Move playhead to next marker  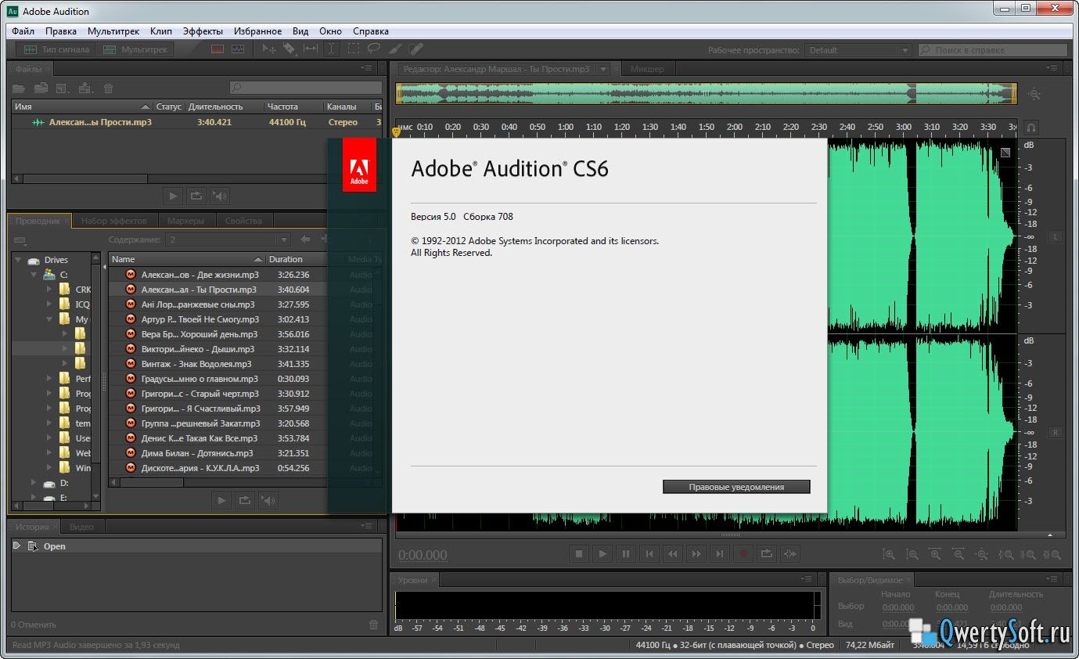(x=720, y=553)
